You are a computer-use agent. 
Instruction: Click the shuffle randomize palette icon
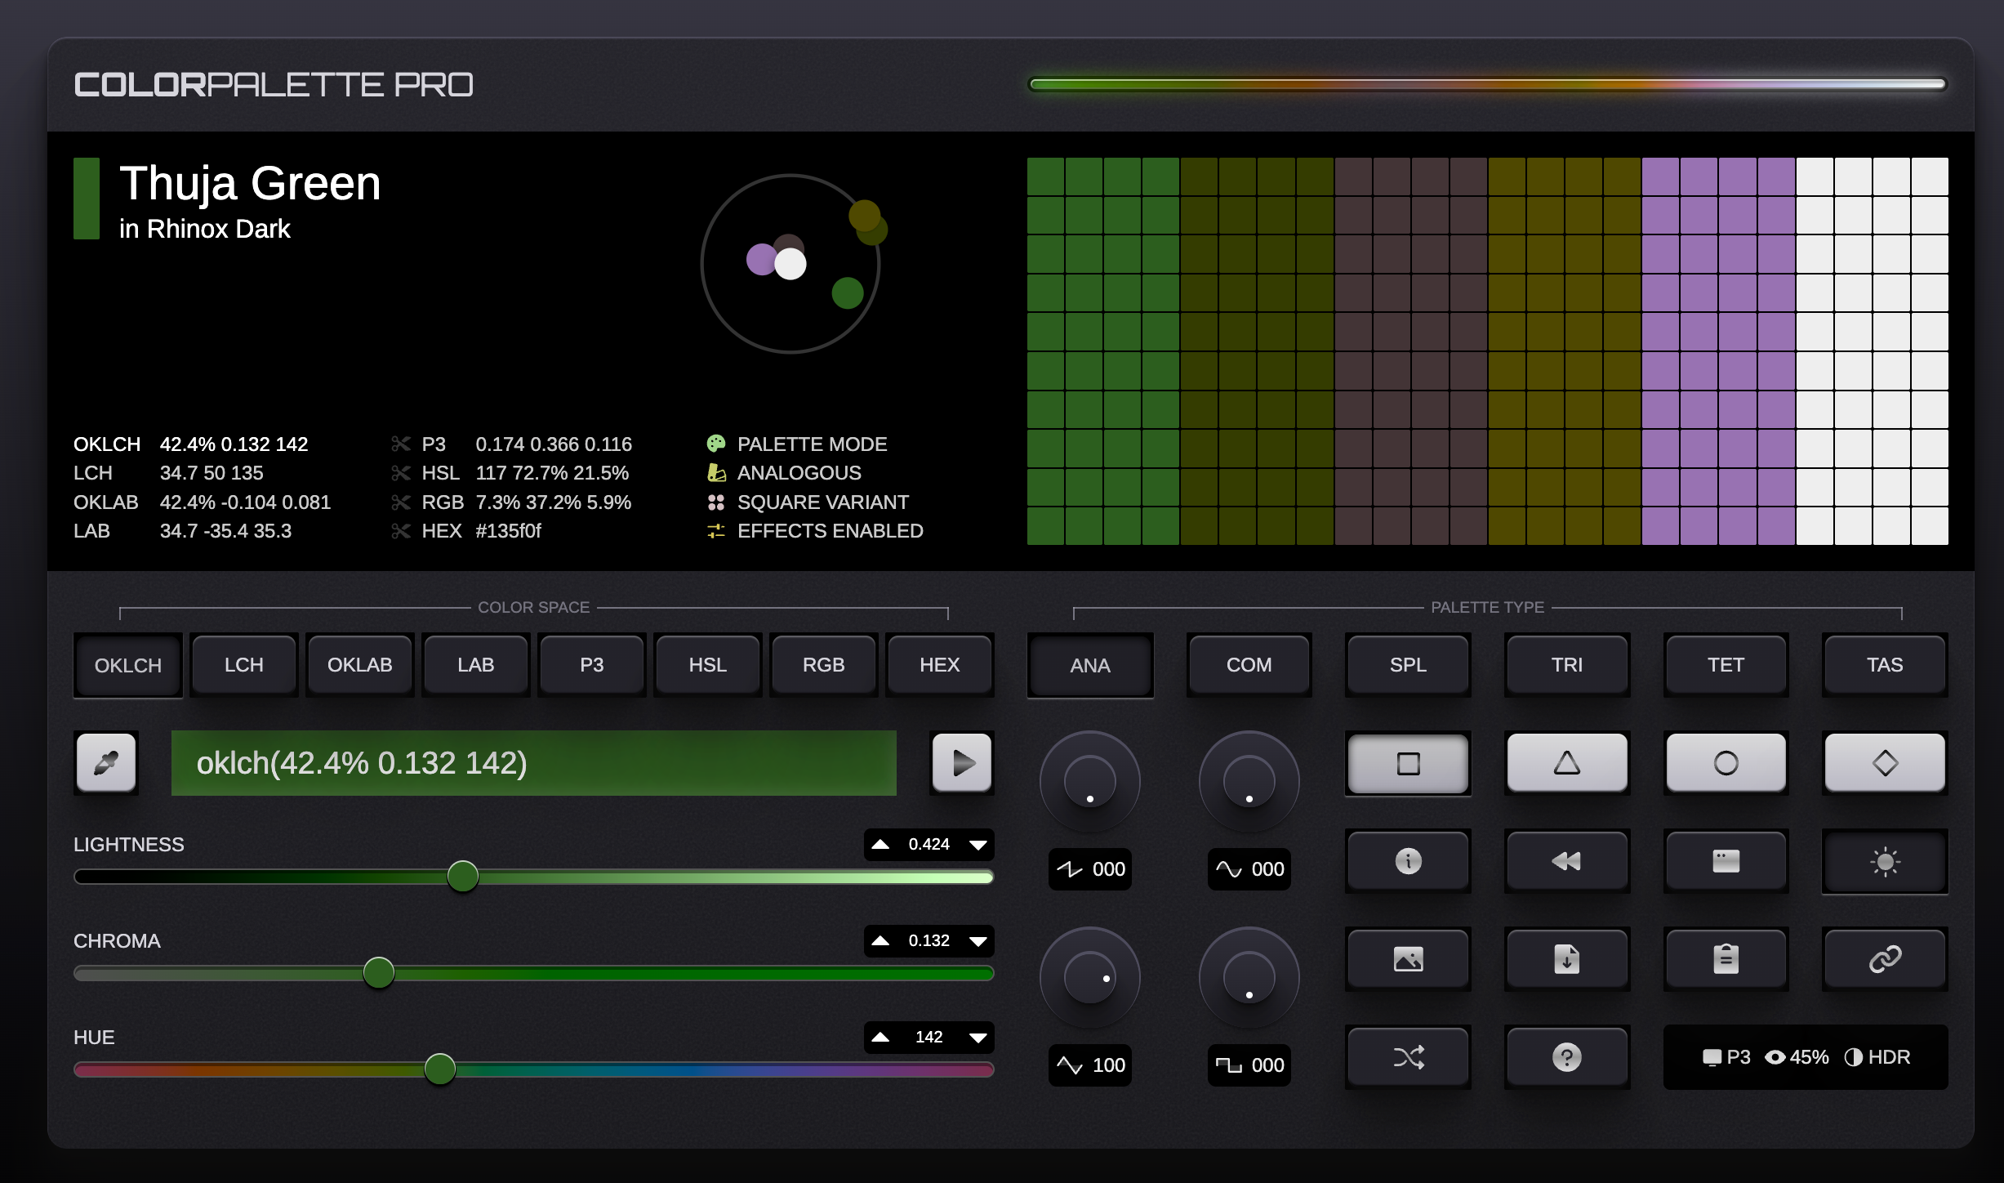coord(1408,1057)
